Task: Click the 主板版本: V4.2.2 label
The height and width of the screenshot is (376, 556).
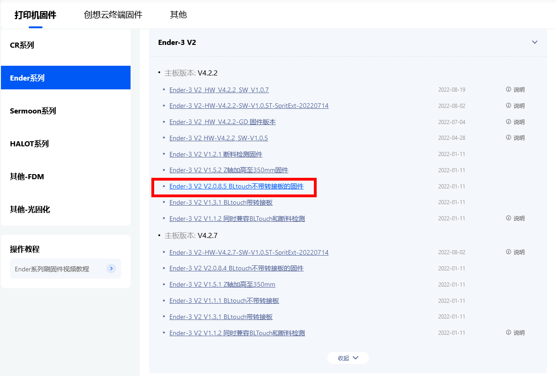Action: [x=191, y=73]
